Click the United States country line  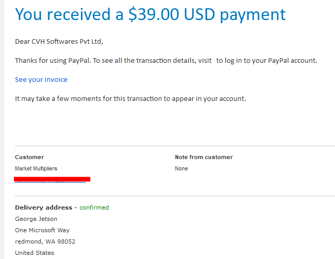tap(35, 253)
